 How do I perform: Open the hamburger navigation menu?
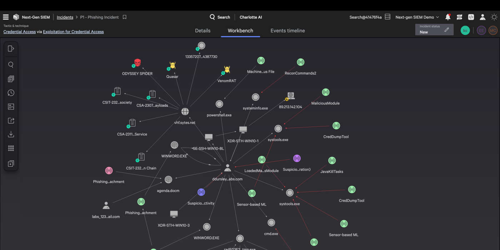tap(6, 17)
